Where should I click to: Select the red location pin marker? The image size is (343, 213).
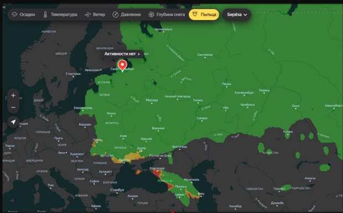coord(122,66)
